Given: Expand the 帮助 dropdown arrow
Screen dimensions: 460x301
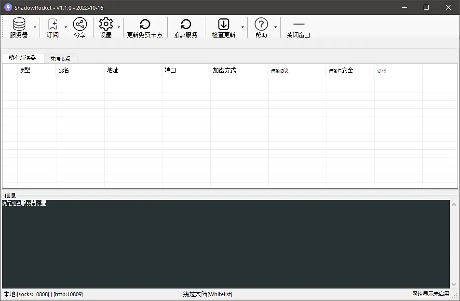Looking at the screenshot, I should (275, 27).
